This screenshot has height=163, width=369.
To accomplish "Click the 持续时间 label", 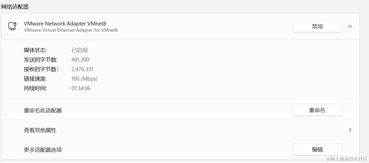I will 35,88.
